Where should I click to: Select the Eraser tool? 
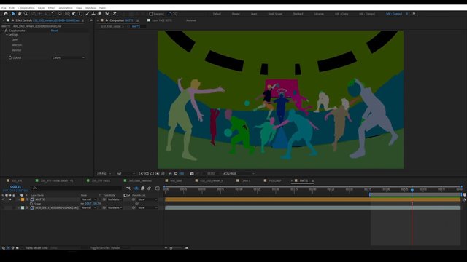click(x=99, y=14)
